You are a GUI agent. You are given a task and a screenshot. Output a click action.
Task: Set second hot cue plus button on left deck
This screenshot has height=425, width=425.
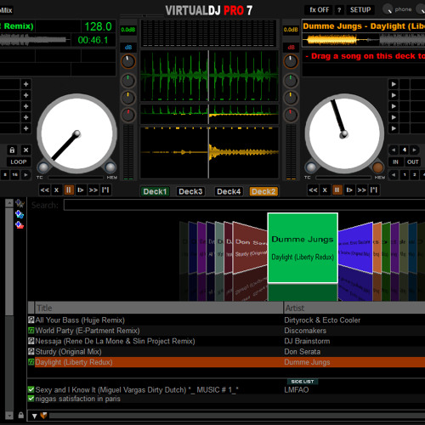click(25, 95)
